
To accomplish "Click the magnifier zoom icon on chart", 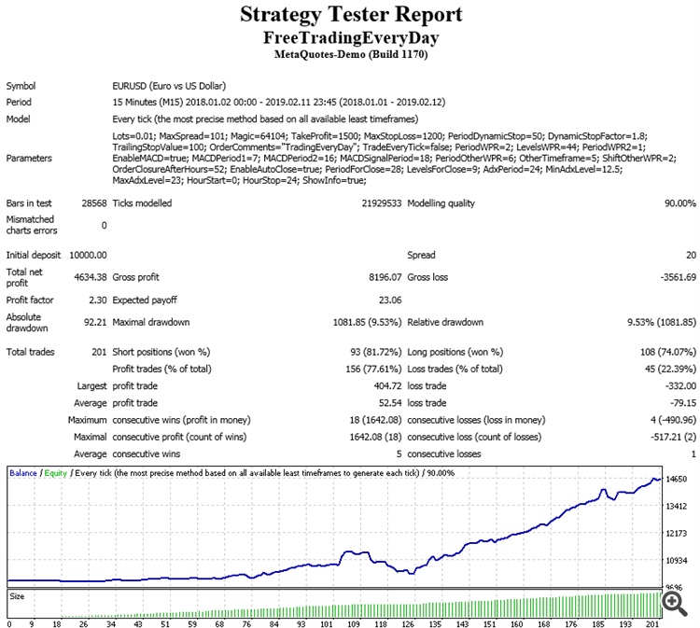I will point(674,604).
